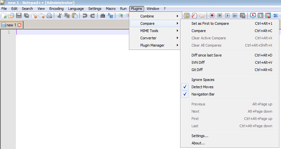281x149 pixels.
Task: Expand the Converter submenu
Action: [155, 38]
